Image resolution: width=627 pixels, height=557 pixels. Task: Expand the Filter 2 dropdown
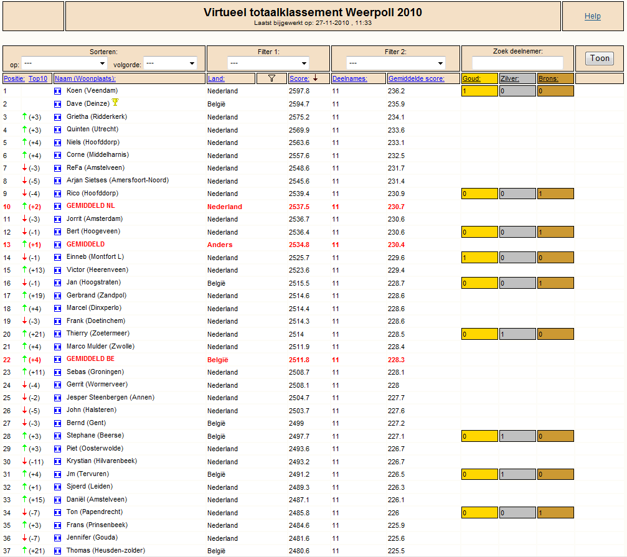tap(396, 63)
